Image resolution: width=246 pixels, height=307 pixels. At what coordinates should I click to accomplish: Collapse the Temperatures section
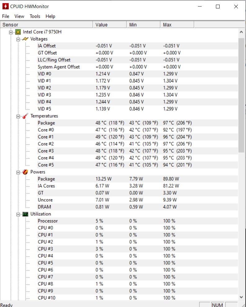point(18,117)
